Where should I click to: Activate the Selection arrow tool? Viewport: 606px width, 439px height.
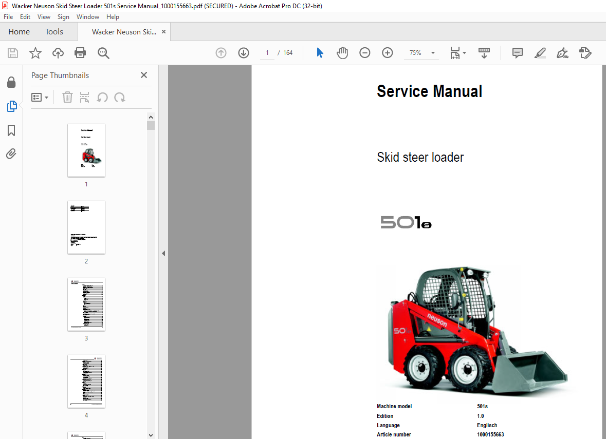click(x=320, y=53)
